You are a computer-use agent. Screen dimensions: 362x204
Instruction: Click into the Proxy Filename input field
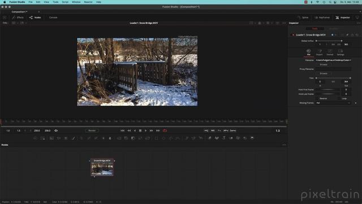pyautogui.click(x=333, y=69)
